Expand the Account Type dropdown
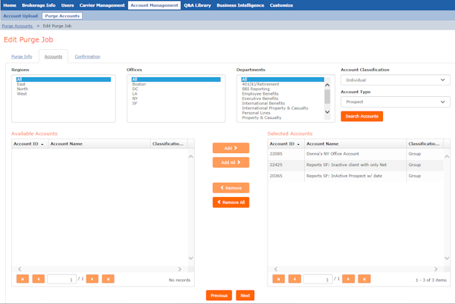 pos(395,102)
